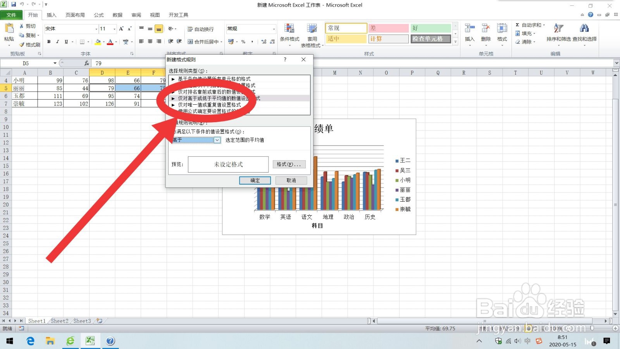Toggle Center horizontal alignment
This screenshot has width=620, height=349.
[x=150, y=41]
